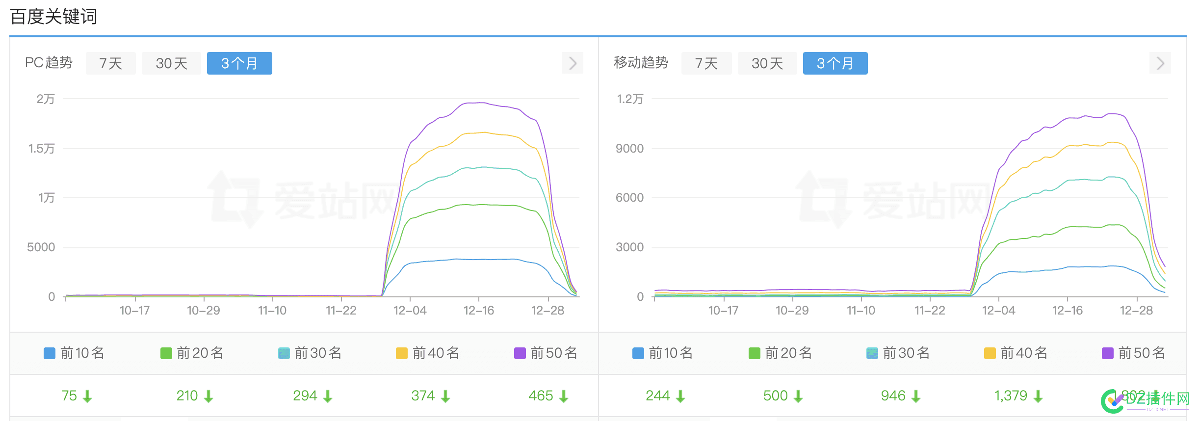Click the down arrow beside PC 294

pyautogui.click(x=328, y=396)
